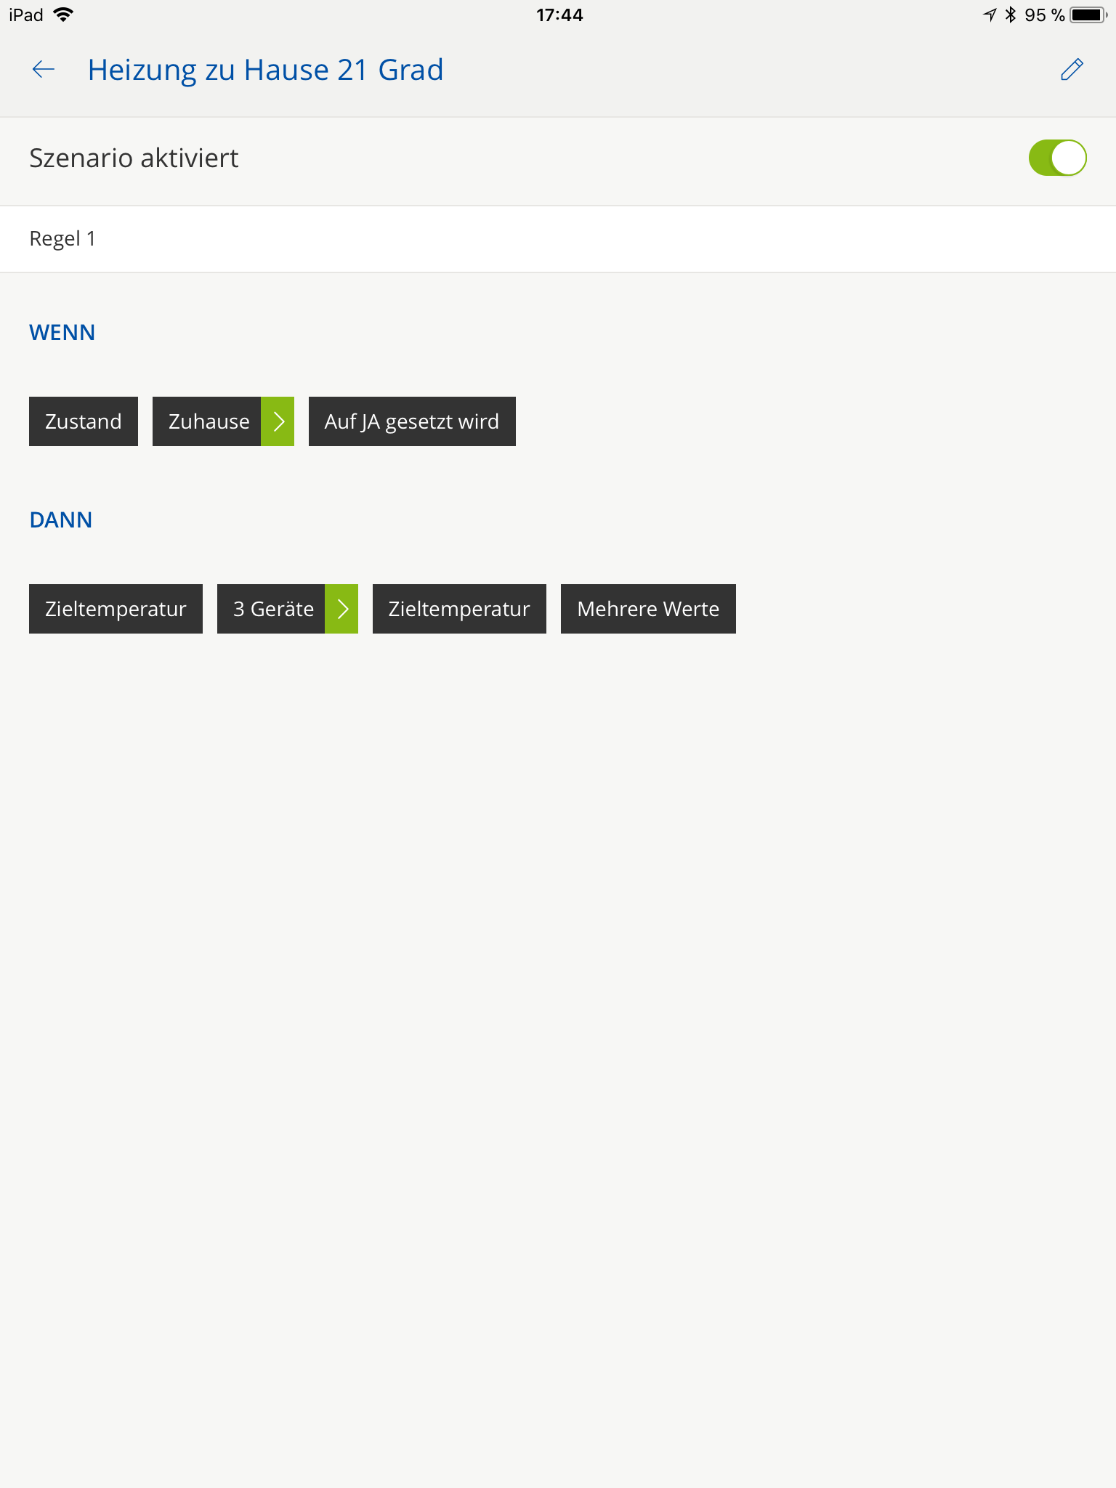Tap the first Zieltemperatur action chip
The height and width of the screenshot is (1488, 1116).
(x=116, y=609)
